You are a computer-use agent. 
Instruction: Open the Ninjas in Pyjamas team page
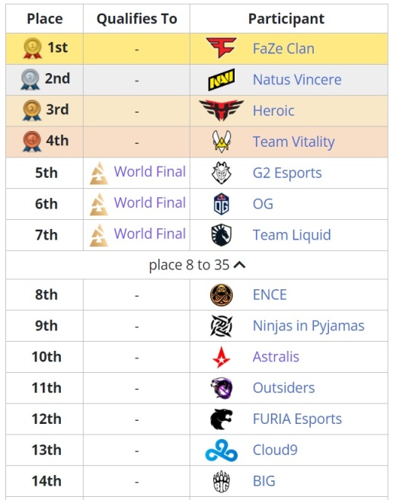(x=308, y=326)
